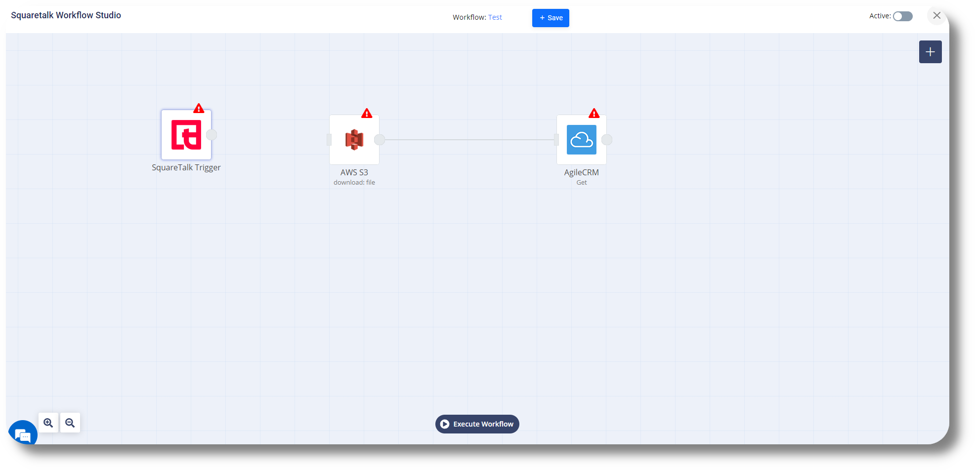Click the AWS S3 output connector
975x470 pixels.
click(380, 140)
